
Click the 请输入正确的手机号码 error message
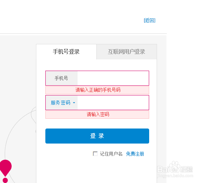[97, 90]
